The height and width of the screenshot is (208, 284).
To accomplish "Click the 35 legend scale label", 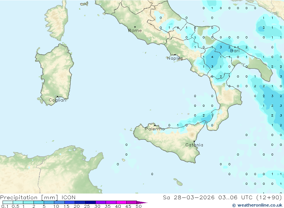I will coord(108,206).
